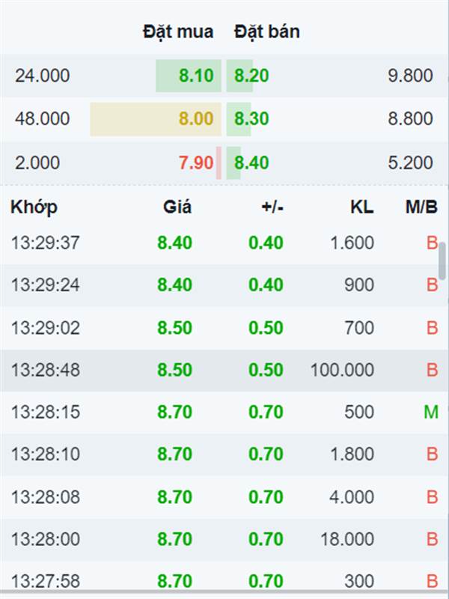Viewport: 449px width, 599px height.
Task: Select the 13:28:48 trade time
Action: click(46, 370)
